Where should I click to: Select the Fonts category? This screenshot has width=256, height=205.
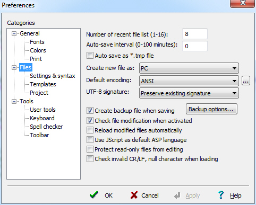[37, 42]
